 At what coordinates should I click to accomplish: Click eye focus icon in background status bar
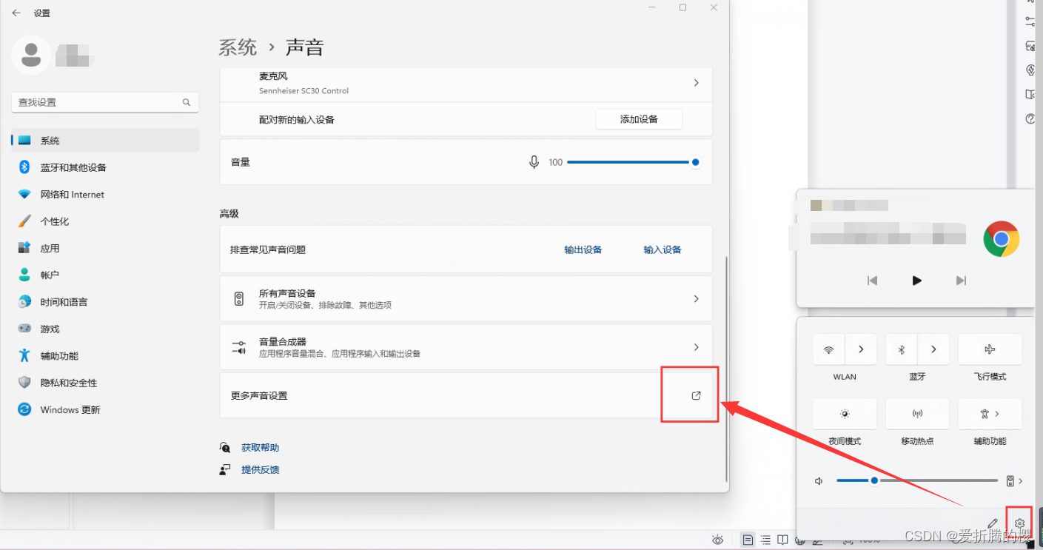tap(717, 540)
